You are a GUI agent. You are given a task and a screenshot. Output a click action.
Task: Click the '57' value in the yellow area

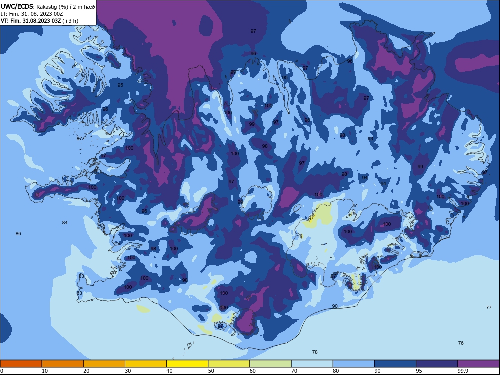[311, 219]
